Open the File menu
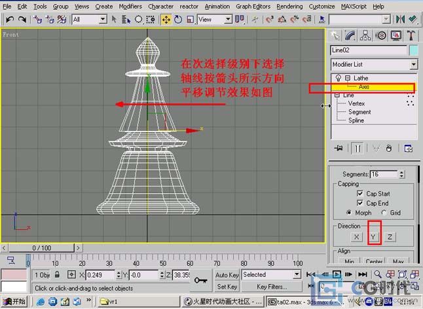The height and width of the screenshot is (309, 423). click(7, 6)
